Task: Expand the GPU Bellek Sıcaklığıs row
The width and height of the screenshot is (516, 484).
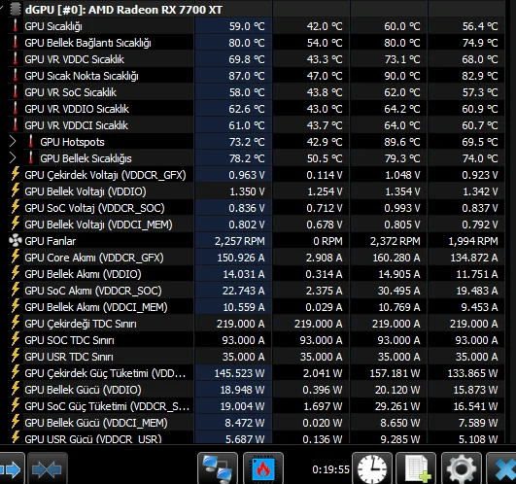Action: coord(13,158)
